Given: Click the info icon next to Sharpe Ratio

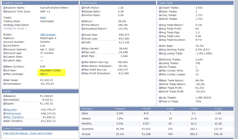Looking at the screenshot, I should 82,11.
